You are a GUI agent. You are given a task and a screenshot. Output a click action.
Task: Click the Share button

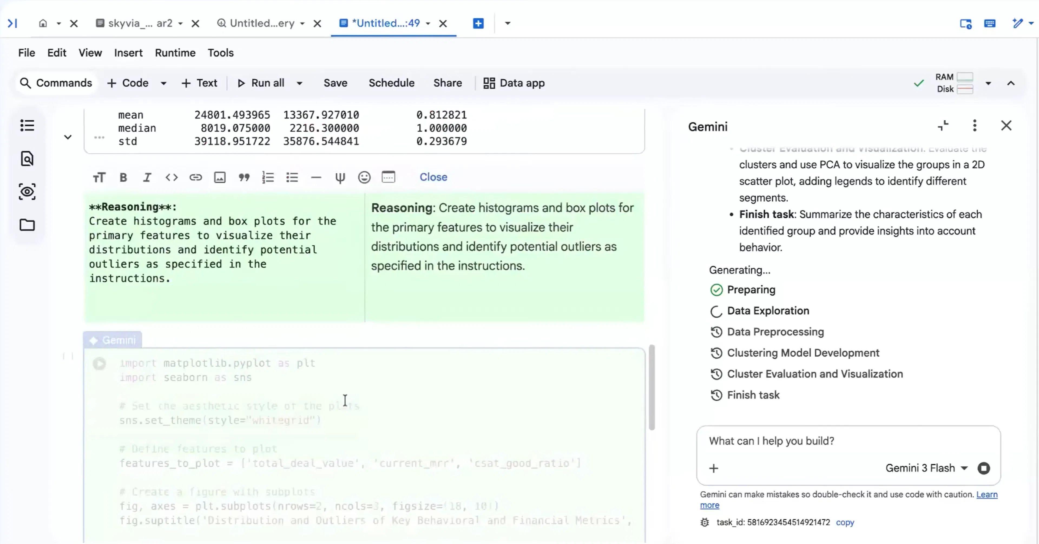tap(448, 83)
